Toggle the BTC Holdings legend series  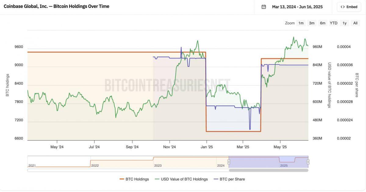point(134,179)
